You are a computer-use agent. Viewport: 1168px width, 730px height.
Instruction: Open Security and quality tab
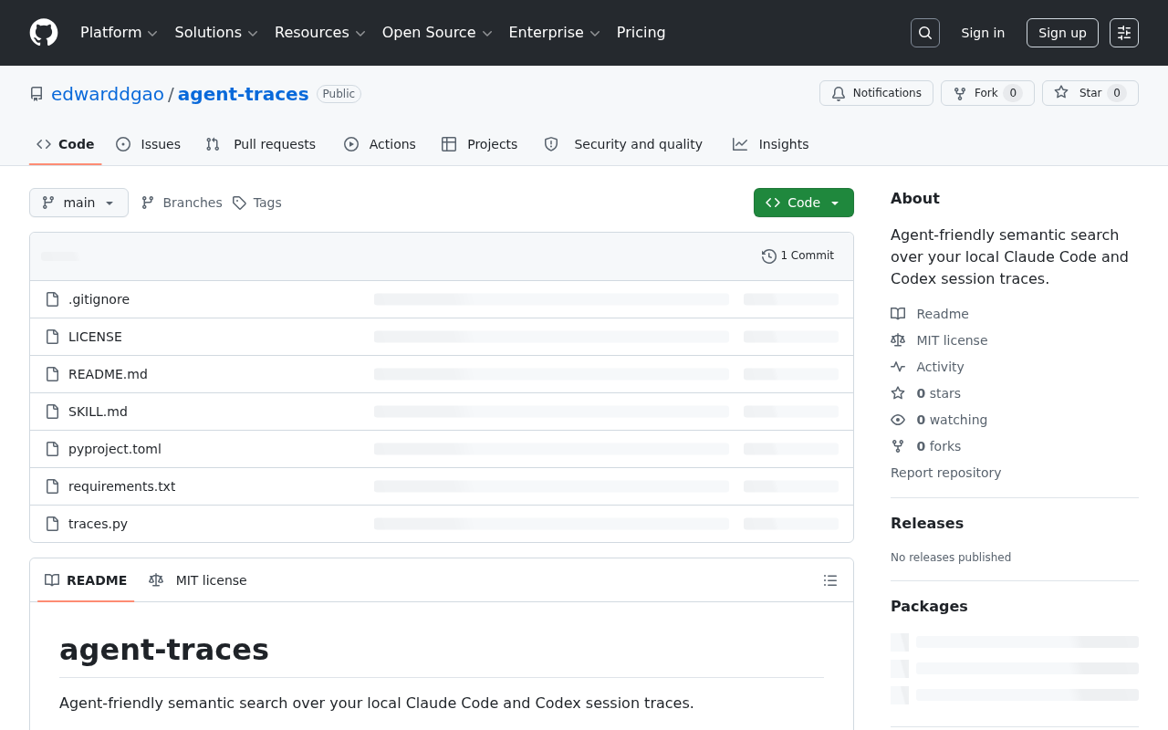(x=623, y=144)
